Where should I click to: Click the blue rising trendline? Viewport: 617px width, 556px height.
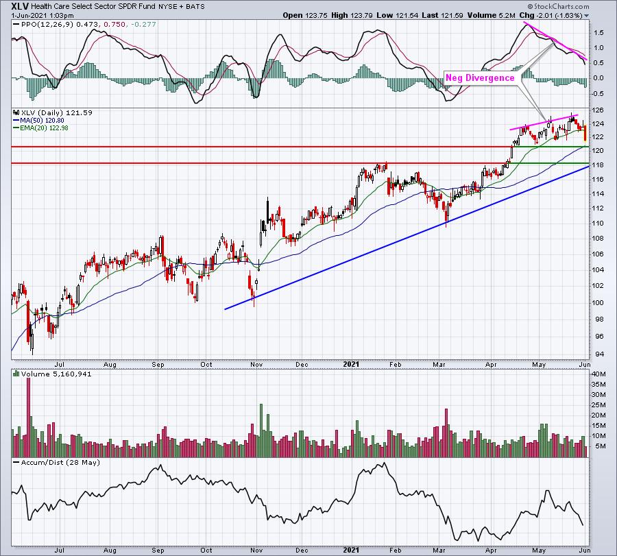pyautogui.click(x=407, y=238)
